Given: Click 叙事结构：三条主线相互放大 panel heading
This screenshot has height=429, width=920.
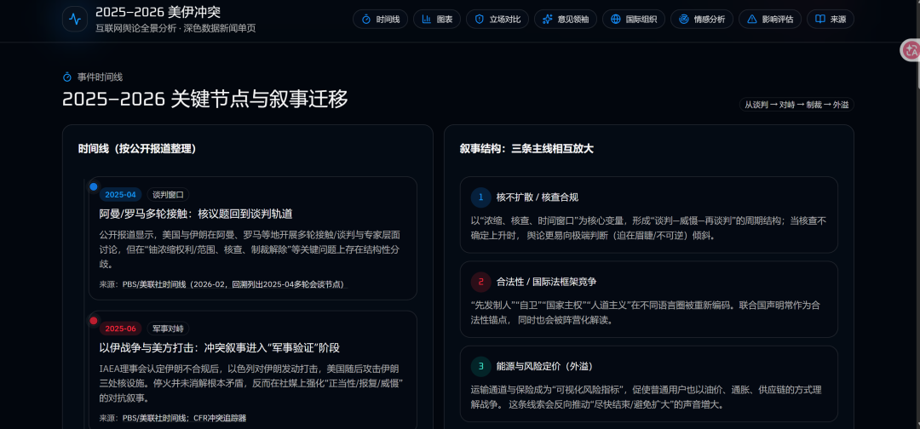Looking at the screenshot, I should [x=527, y=149].
